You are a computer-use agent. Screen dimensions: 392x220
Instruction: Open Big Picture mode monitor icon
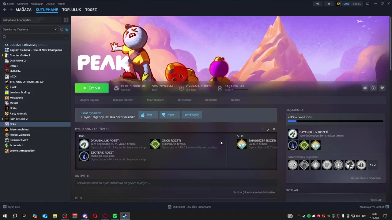click(368, 4)
